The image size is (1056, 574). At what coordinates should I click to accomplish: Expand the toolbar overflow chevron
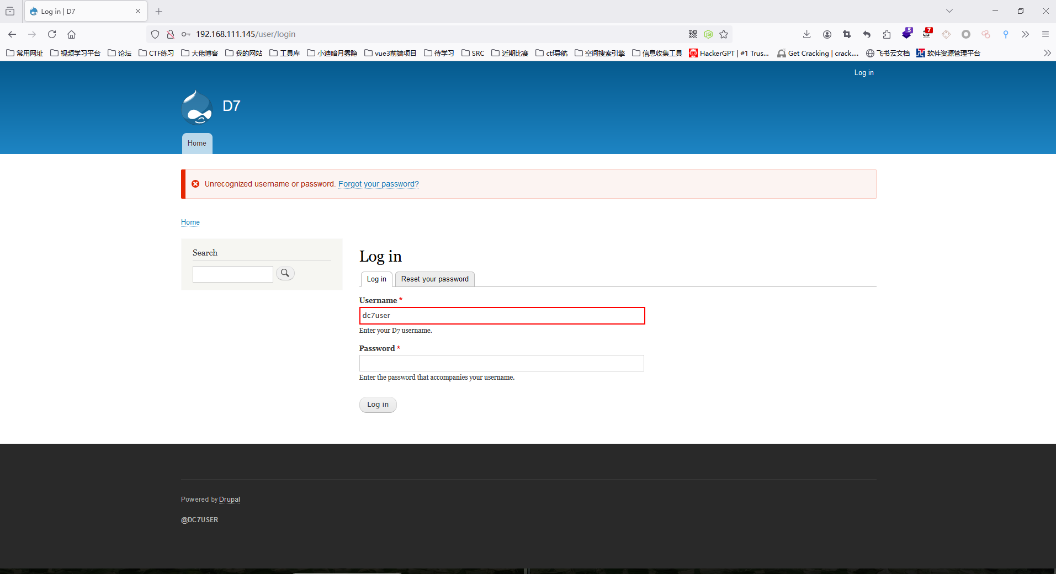(1025, 34)
